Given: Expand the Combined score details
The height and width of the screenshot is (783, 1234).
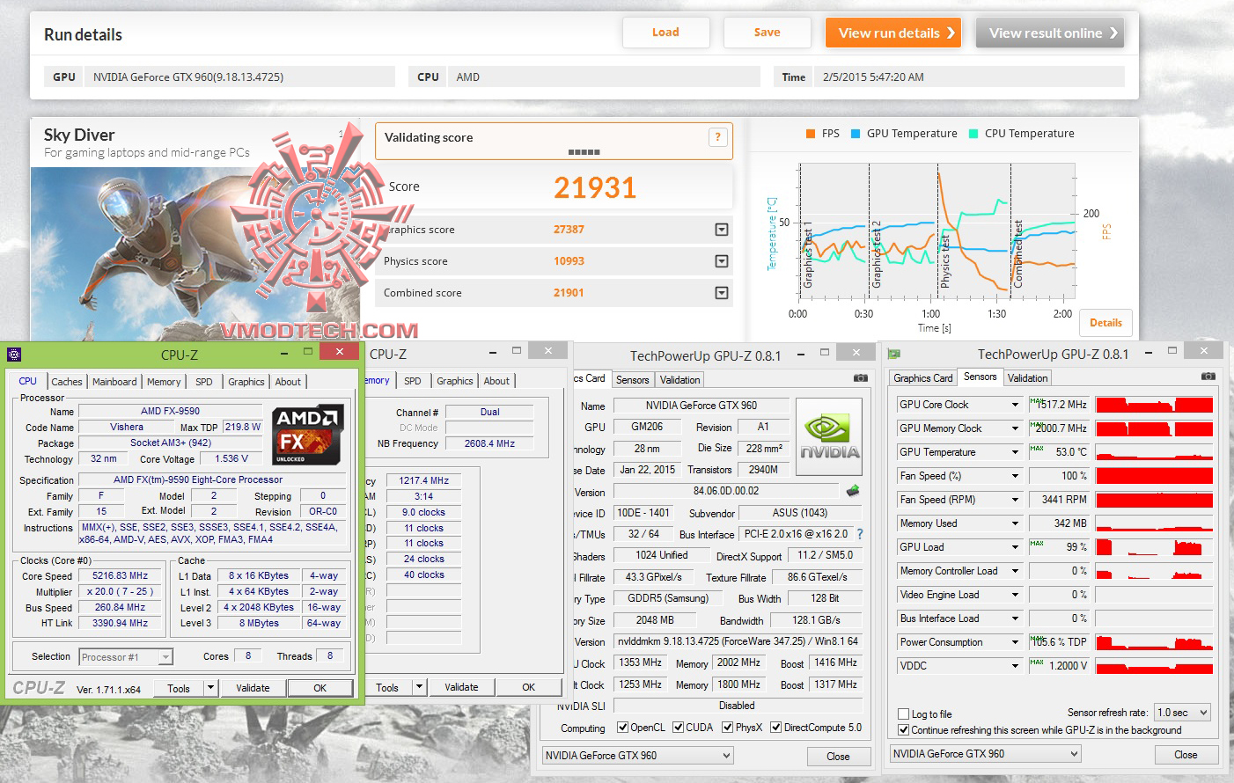Looking at the screenshot, I should coord(722,293).
